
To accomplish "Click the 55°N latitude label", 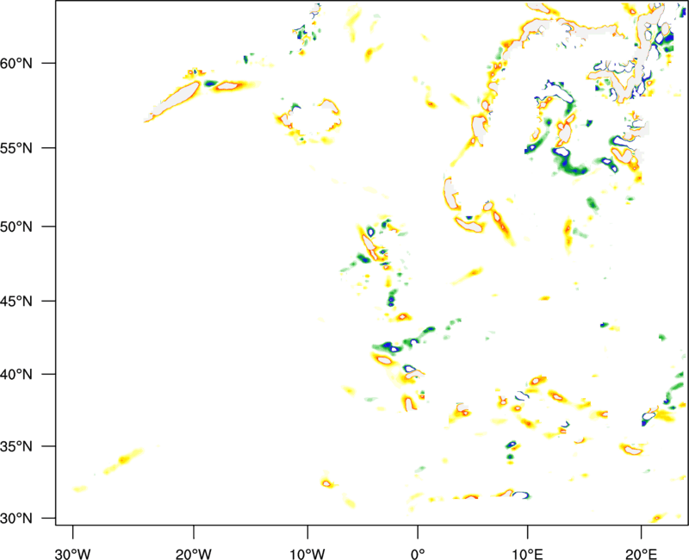I will 16,148.
